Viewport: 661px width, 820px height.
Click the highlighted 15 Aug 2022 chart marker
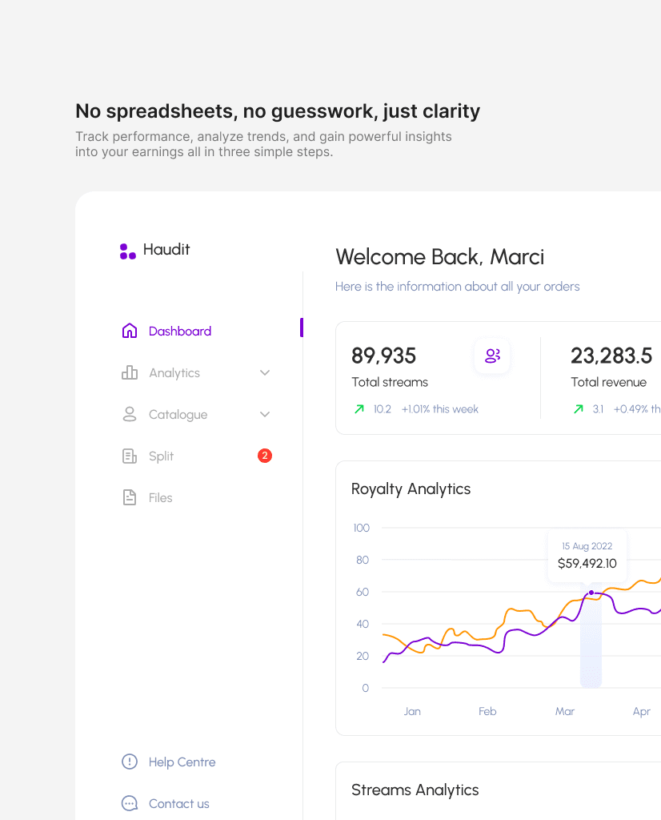pos(590,592)
